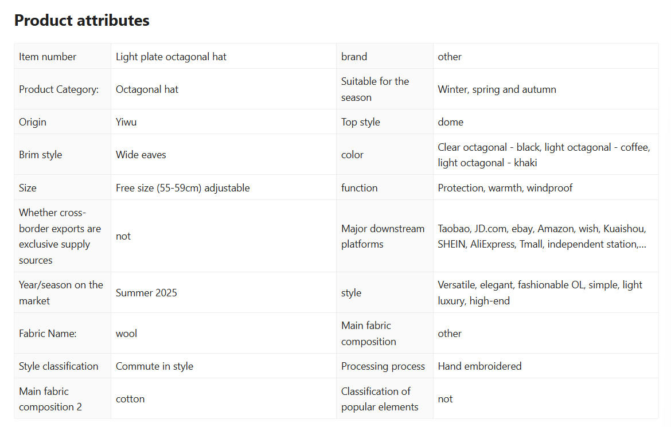Click 'Free size (55-59cm) adjustable' text
The height and width of the screenshot is (427, 671).
[182, 188]
